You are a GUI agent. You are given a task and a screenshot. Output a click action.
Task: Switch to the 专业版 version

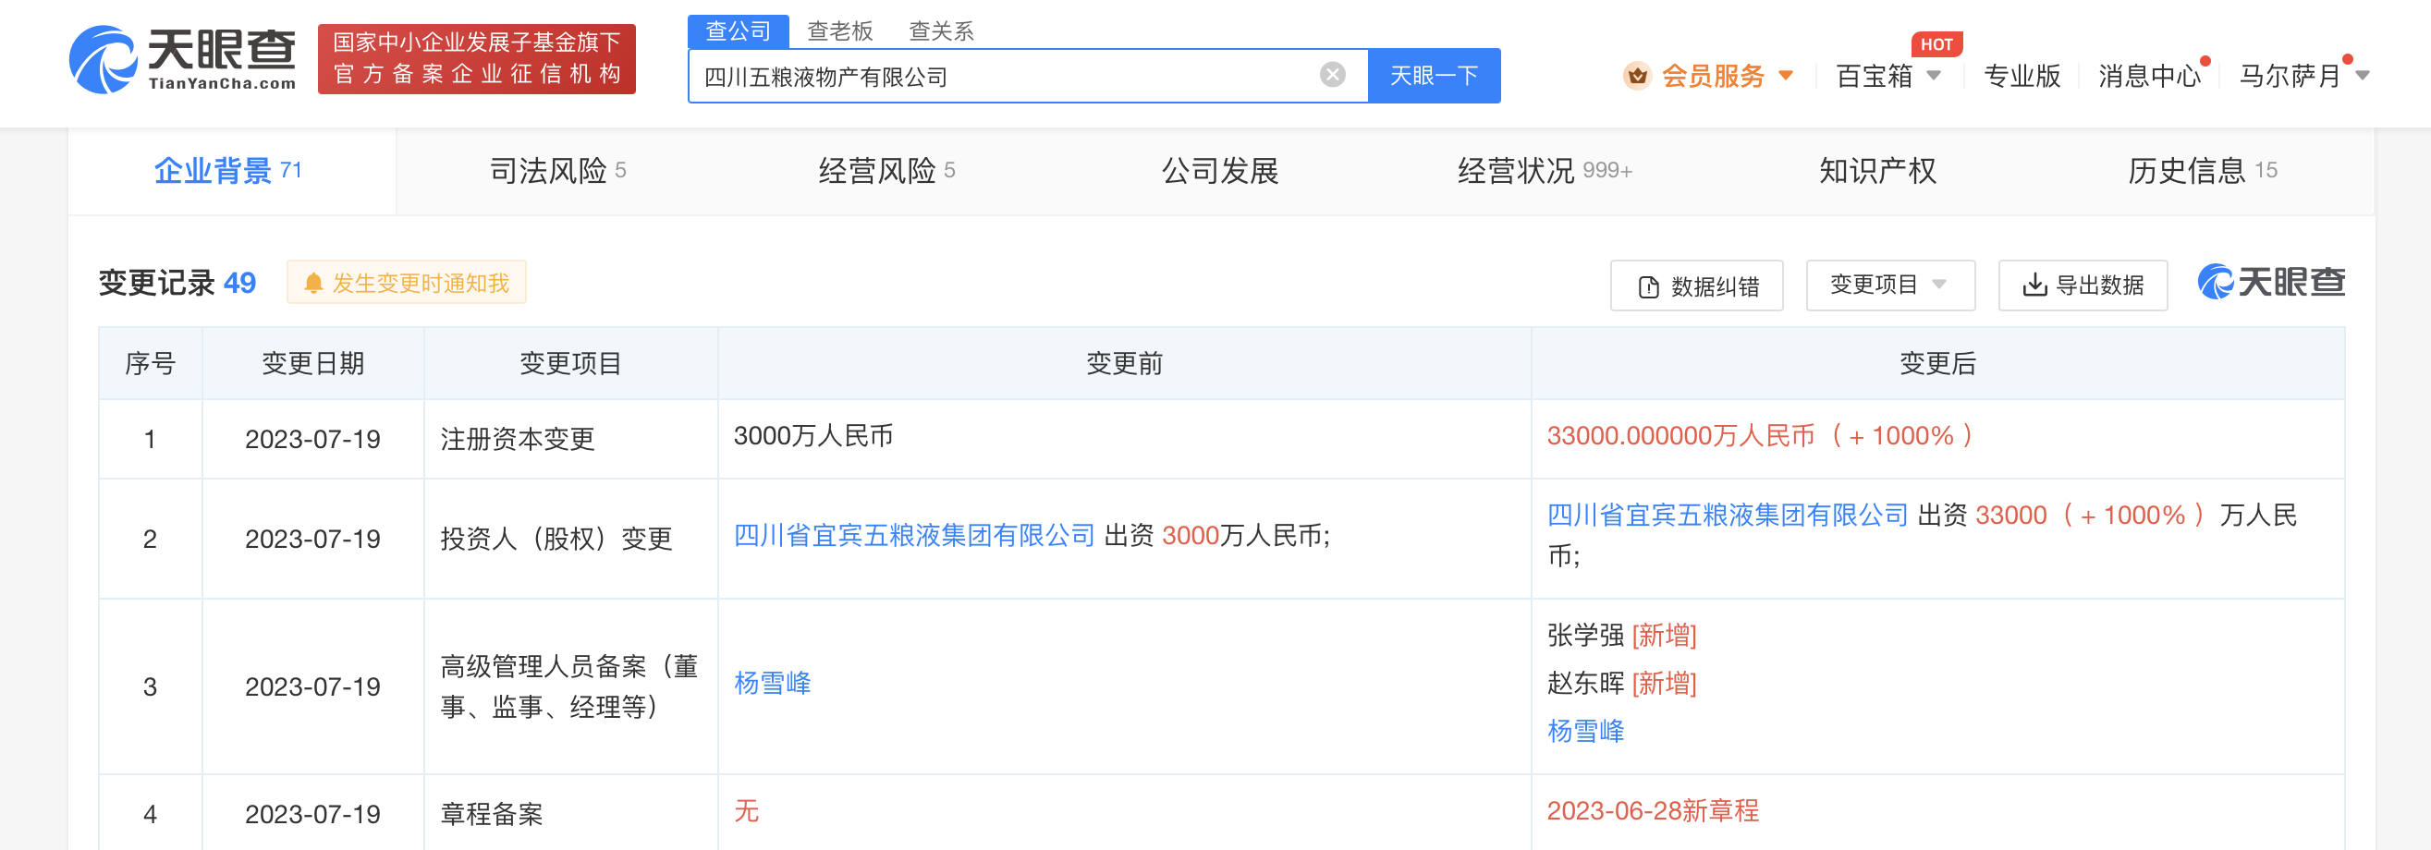pyautogui.click(x=2021, y=78)
